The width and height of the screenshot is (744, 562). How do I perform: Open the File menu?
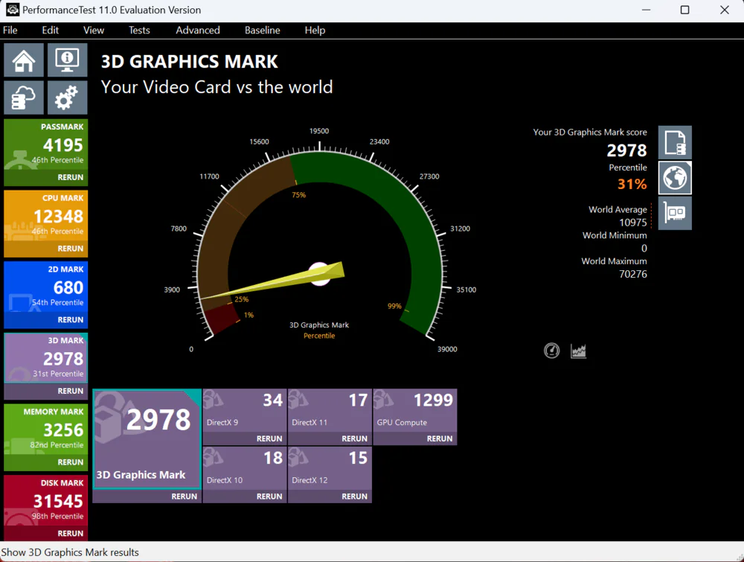(x=10, y=31)
